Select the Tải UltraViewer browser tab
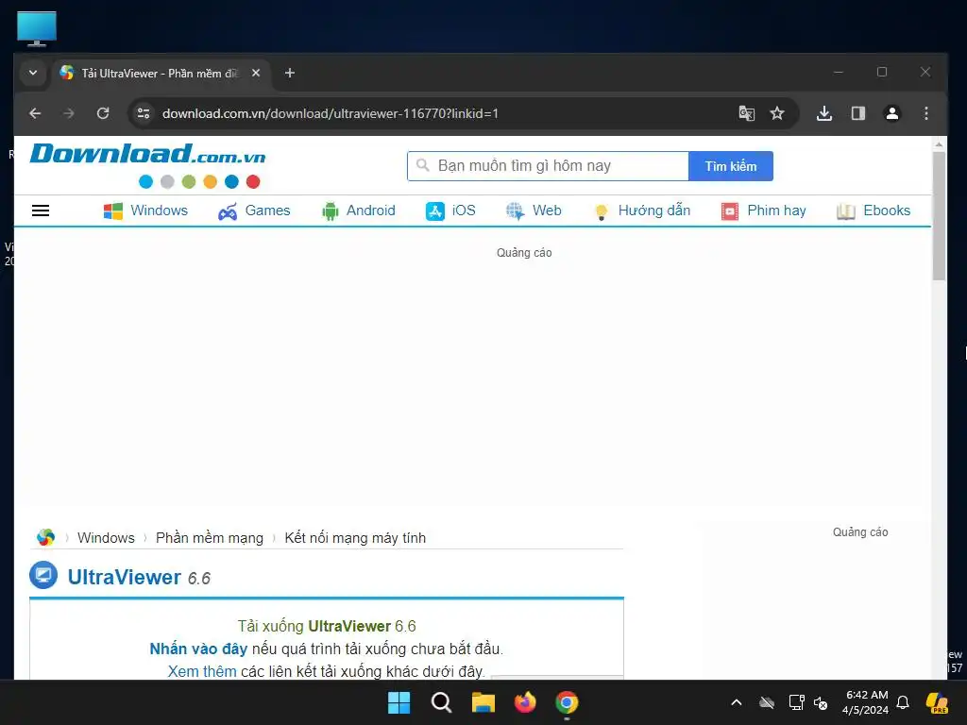Screen dimensions: 967x725 161,73
